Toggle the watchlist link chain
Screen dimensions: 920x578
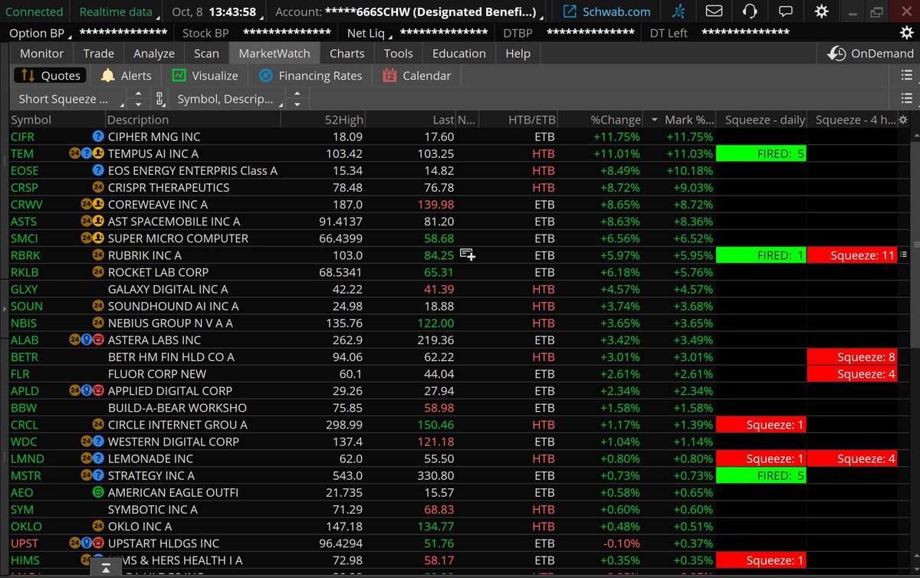click(x=159, y=98)
